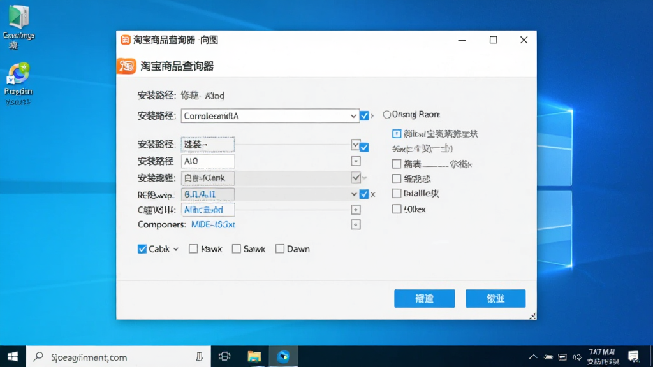Image resolution: width=653 pixels, height=367 pixels.
Task: Click the microphone icon in search box
Action: point(199,357)
